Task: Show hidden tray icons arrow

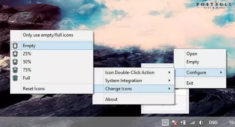Action: tap(165, 123)
